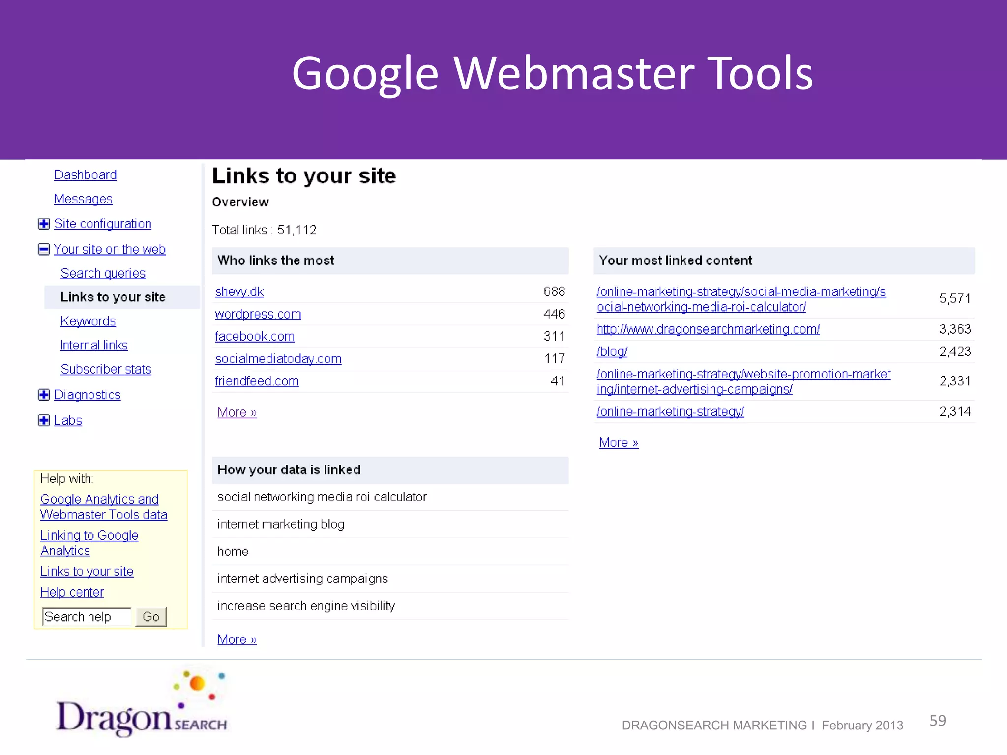Image resolution: width=1007 pixels, height=755 pixels.
Task: Open the Dashboard link
Action: [x=85, y=175]
